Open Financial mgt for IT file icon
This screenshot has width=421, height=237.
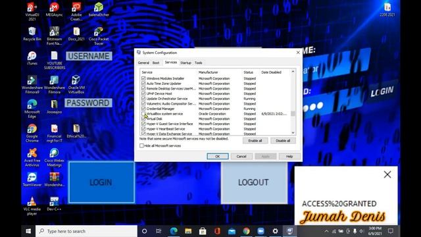(54, 133)
